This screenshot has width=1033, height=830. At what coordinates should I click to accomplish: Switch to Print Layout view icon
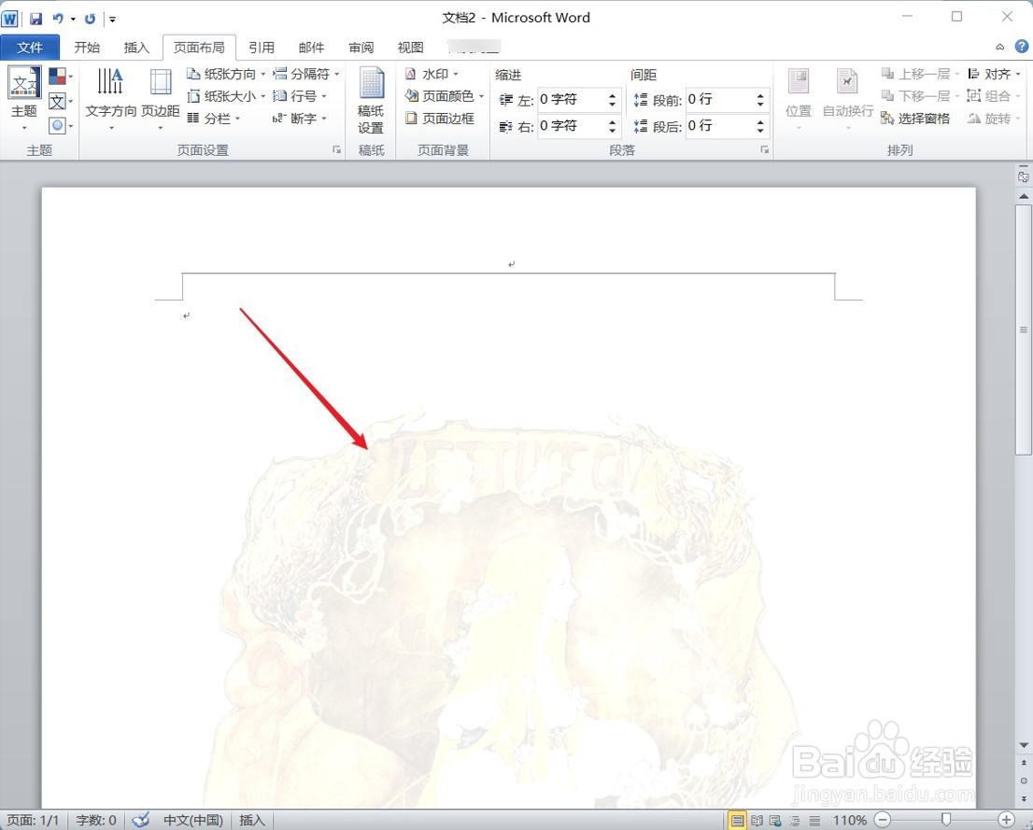point(737,821)
